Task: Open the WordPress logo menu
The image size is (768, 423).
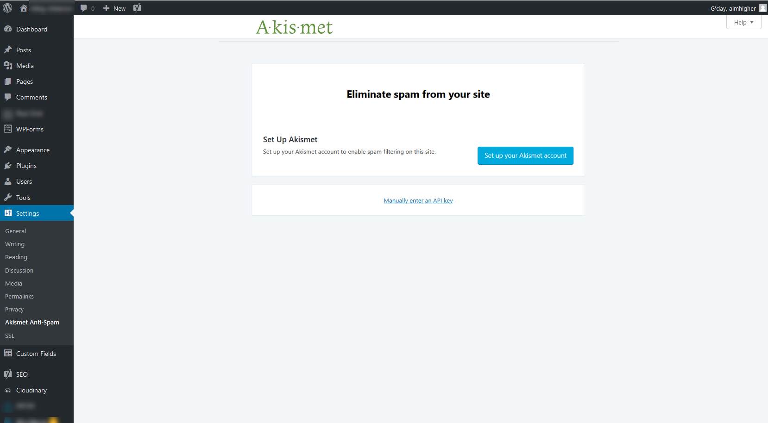Action: point(8,8)
